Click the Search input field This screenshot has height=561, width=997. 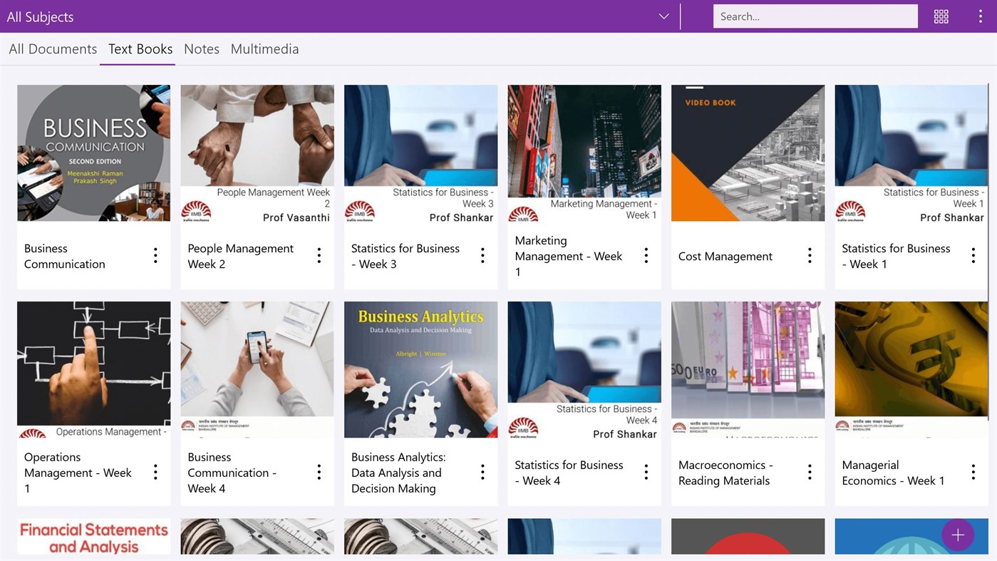(815, 16)
